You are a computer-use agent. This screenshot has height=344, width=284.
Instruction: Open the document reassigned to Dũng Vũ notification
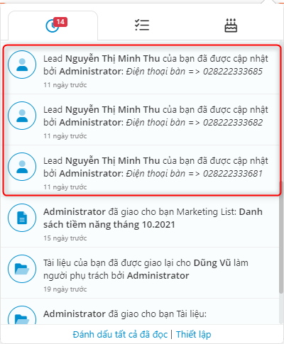pos(140,273)
